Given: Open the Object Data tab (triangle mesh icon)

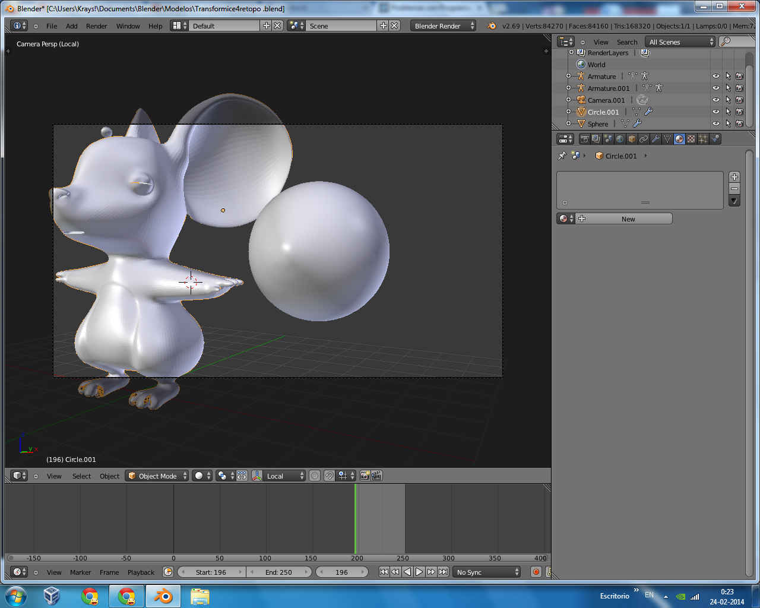Looking at the screenshot, I should tap(667, 139).
